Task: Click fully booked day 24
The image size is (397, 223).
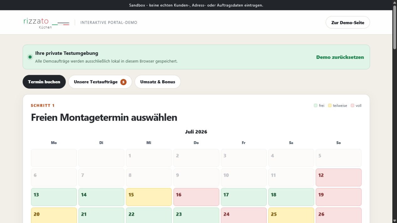Action: click(244, 215)
